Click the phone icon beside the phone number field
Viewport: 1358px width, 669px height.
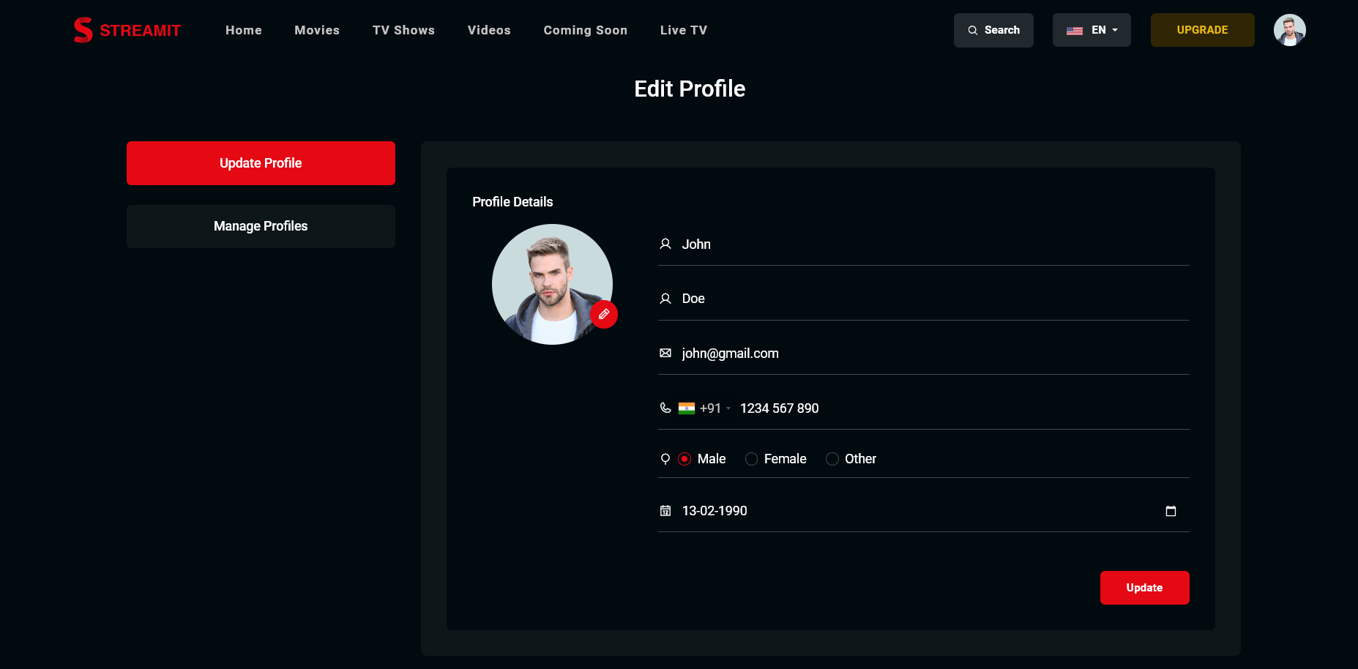point(665,408)
